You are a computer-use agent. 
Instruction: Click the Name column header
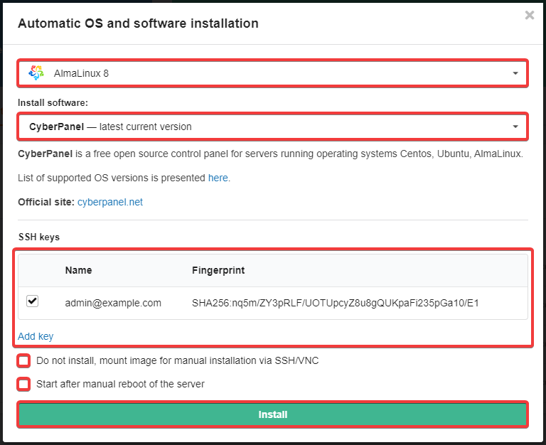pos(78,270)
